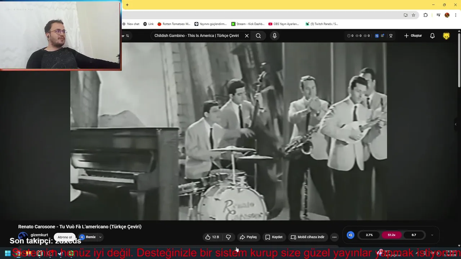Clear the search text with the X

(x=247, y=36)
